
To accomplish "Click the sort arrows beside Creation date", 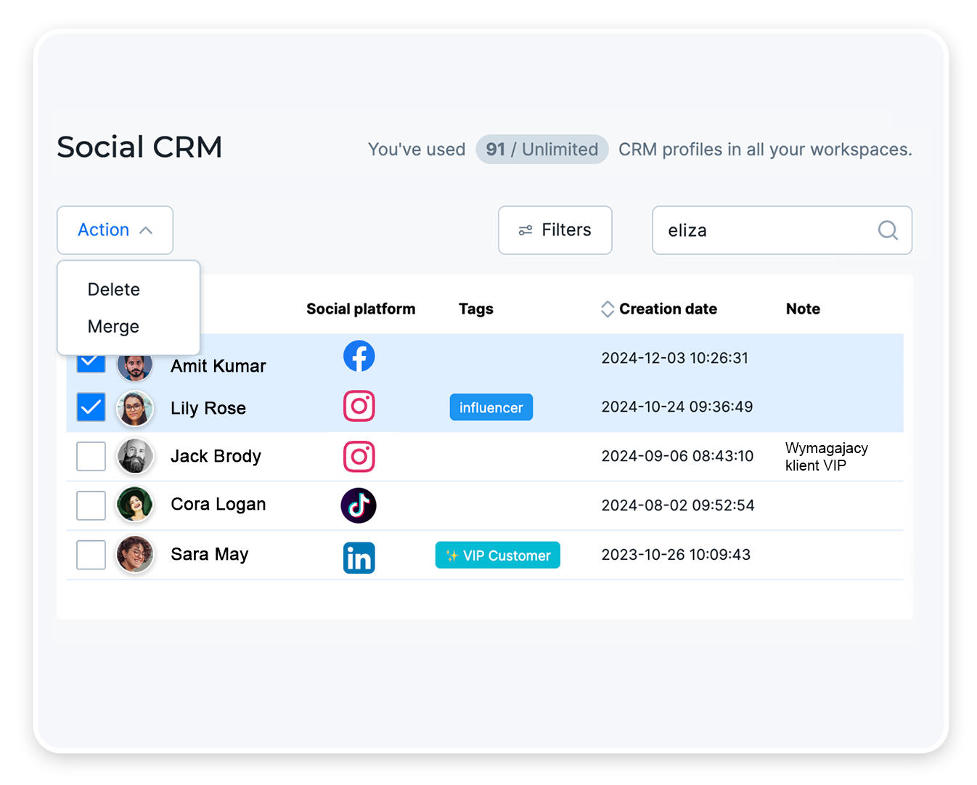I will pyautogui.click(x=608, y=309).
